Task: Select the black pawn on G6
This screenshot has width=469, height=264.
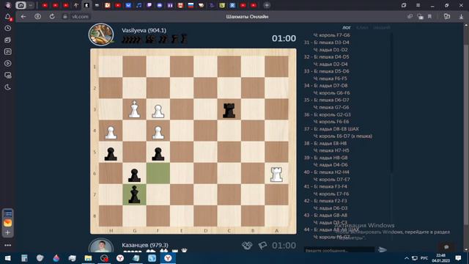Action: [134, 175]
